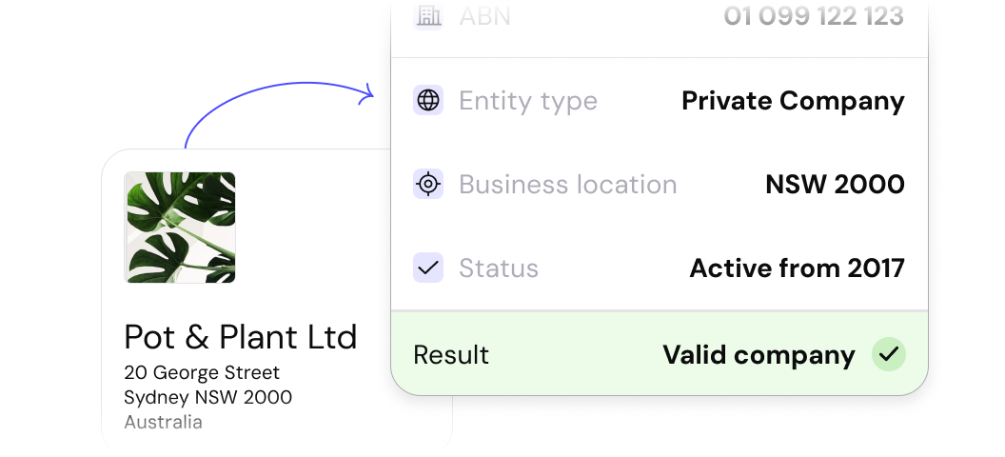Click the Pot & Plant Ltd heading

tap(241, 337)
